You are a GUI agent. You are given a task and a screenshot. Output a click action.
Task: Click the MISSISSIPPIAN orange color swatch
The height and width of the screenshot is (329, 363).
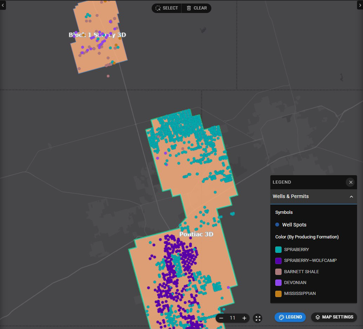pyautogui.click(x=278, y=294)
